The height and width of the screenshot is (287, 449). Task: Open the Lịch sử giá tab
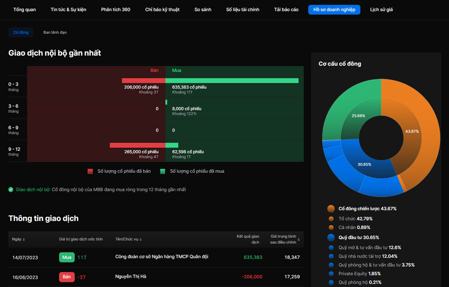click(381, 9)
